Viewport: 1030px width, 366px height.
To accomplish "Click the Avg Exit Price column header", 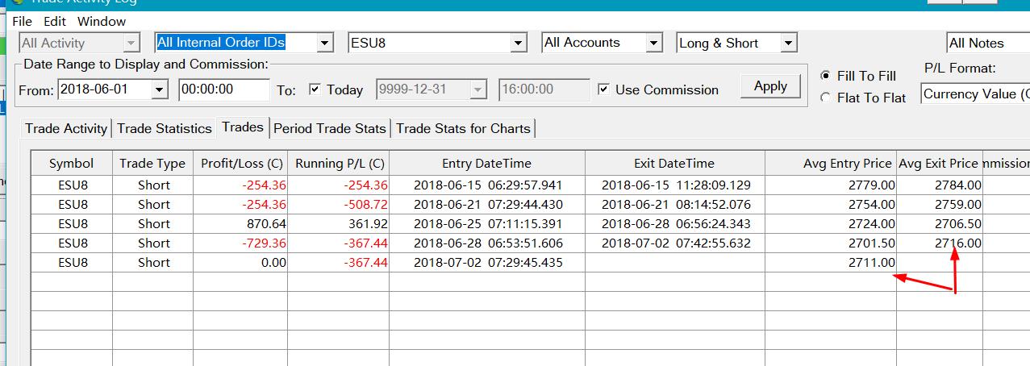I will coord(939,164).
